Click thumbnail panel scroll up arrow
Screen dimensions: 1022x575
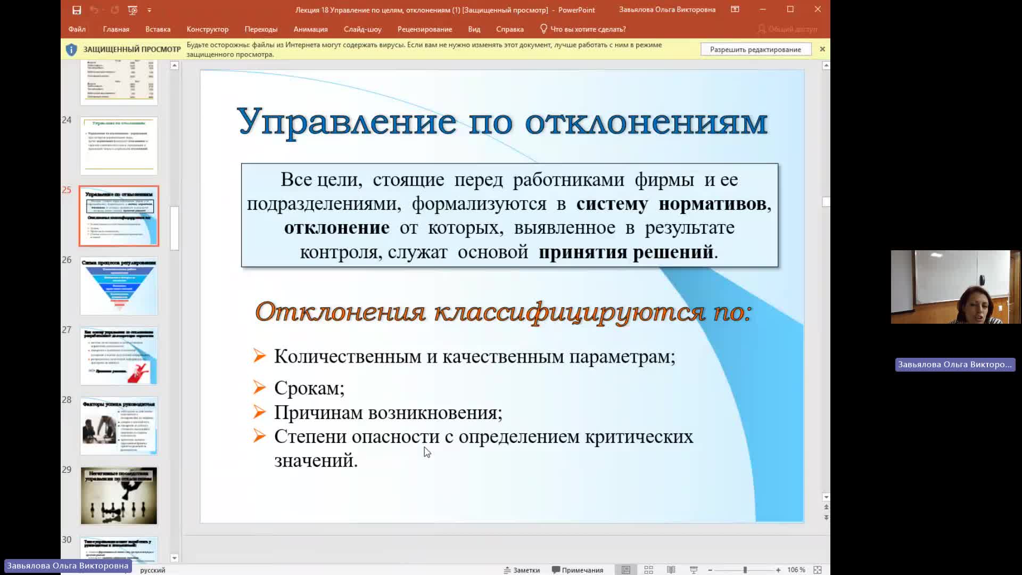(x=174, y=65)
